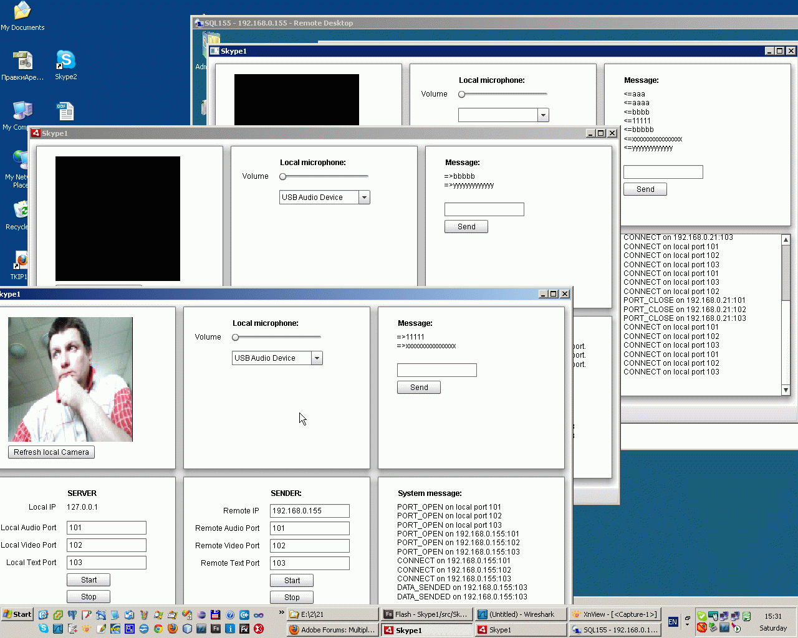798x638 pixels.
Task: Focus the Remote Audio Port field
Action: pos(310,528)
